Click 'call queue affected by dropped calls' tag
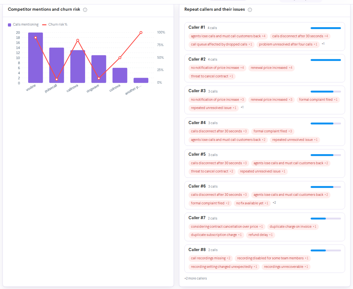This screenshot has height=289, width=353. pos(221,45)
